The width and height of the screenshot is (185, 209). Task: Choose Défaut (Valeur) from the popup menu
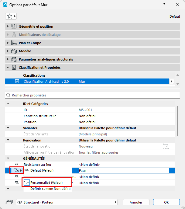pos(48,170)
